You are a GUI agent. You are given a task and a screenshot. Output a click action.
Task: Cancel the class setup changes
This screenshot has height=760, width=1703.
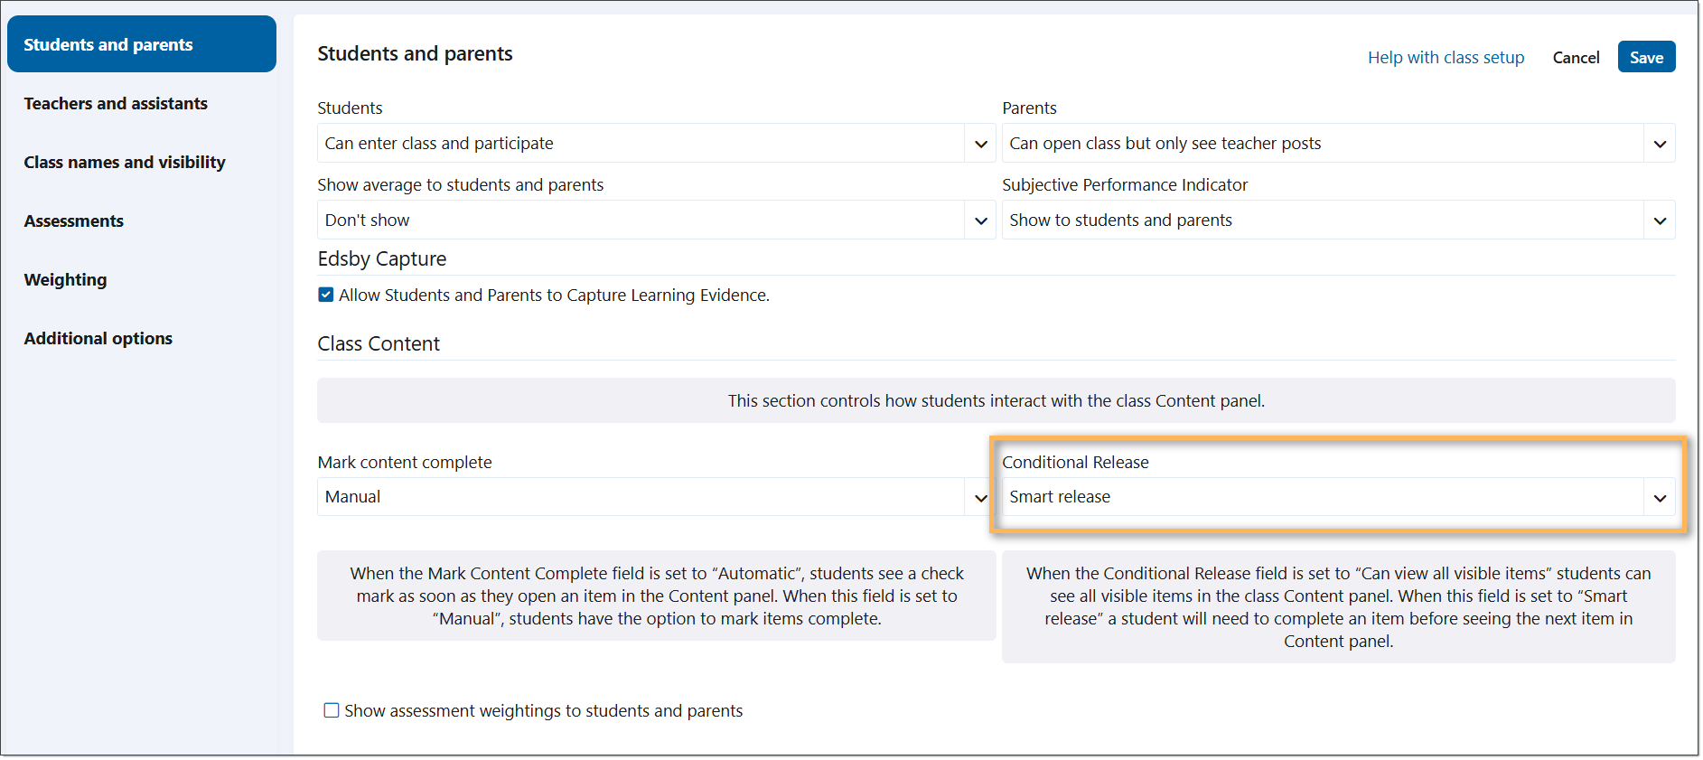[x=1576, y=57]
